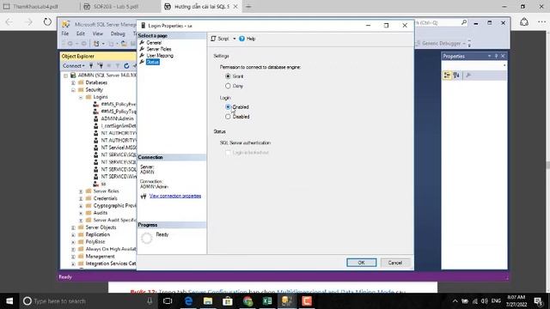Select the sa login in tree
Viewport: 550px width, 309px height.
click(x=103, y=184)
